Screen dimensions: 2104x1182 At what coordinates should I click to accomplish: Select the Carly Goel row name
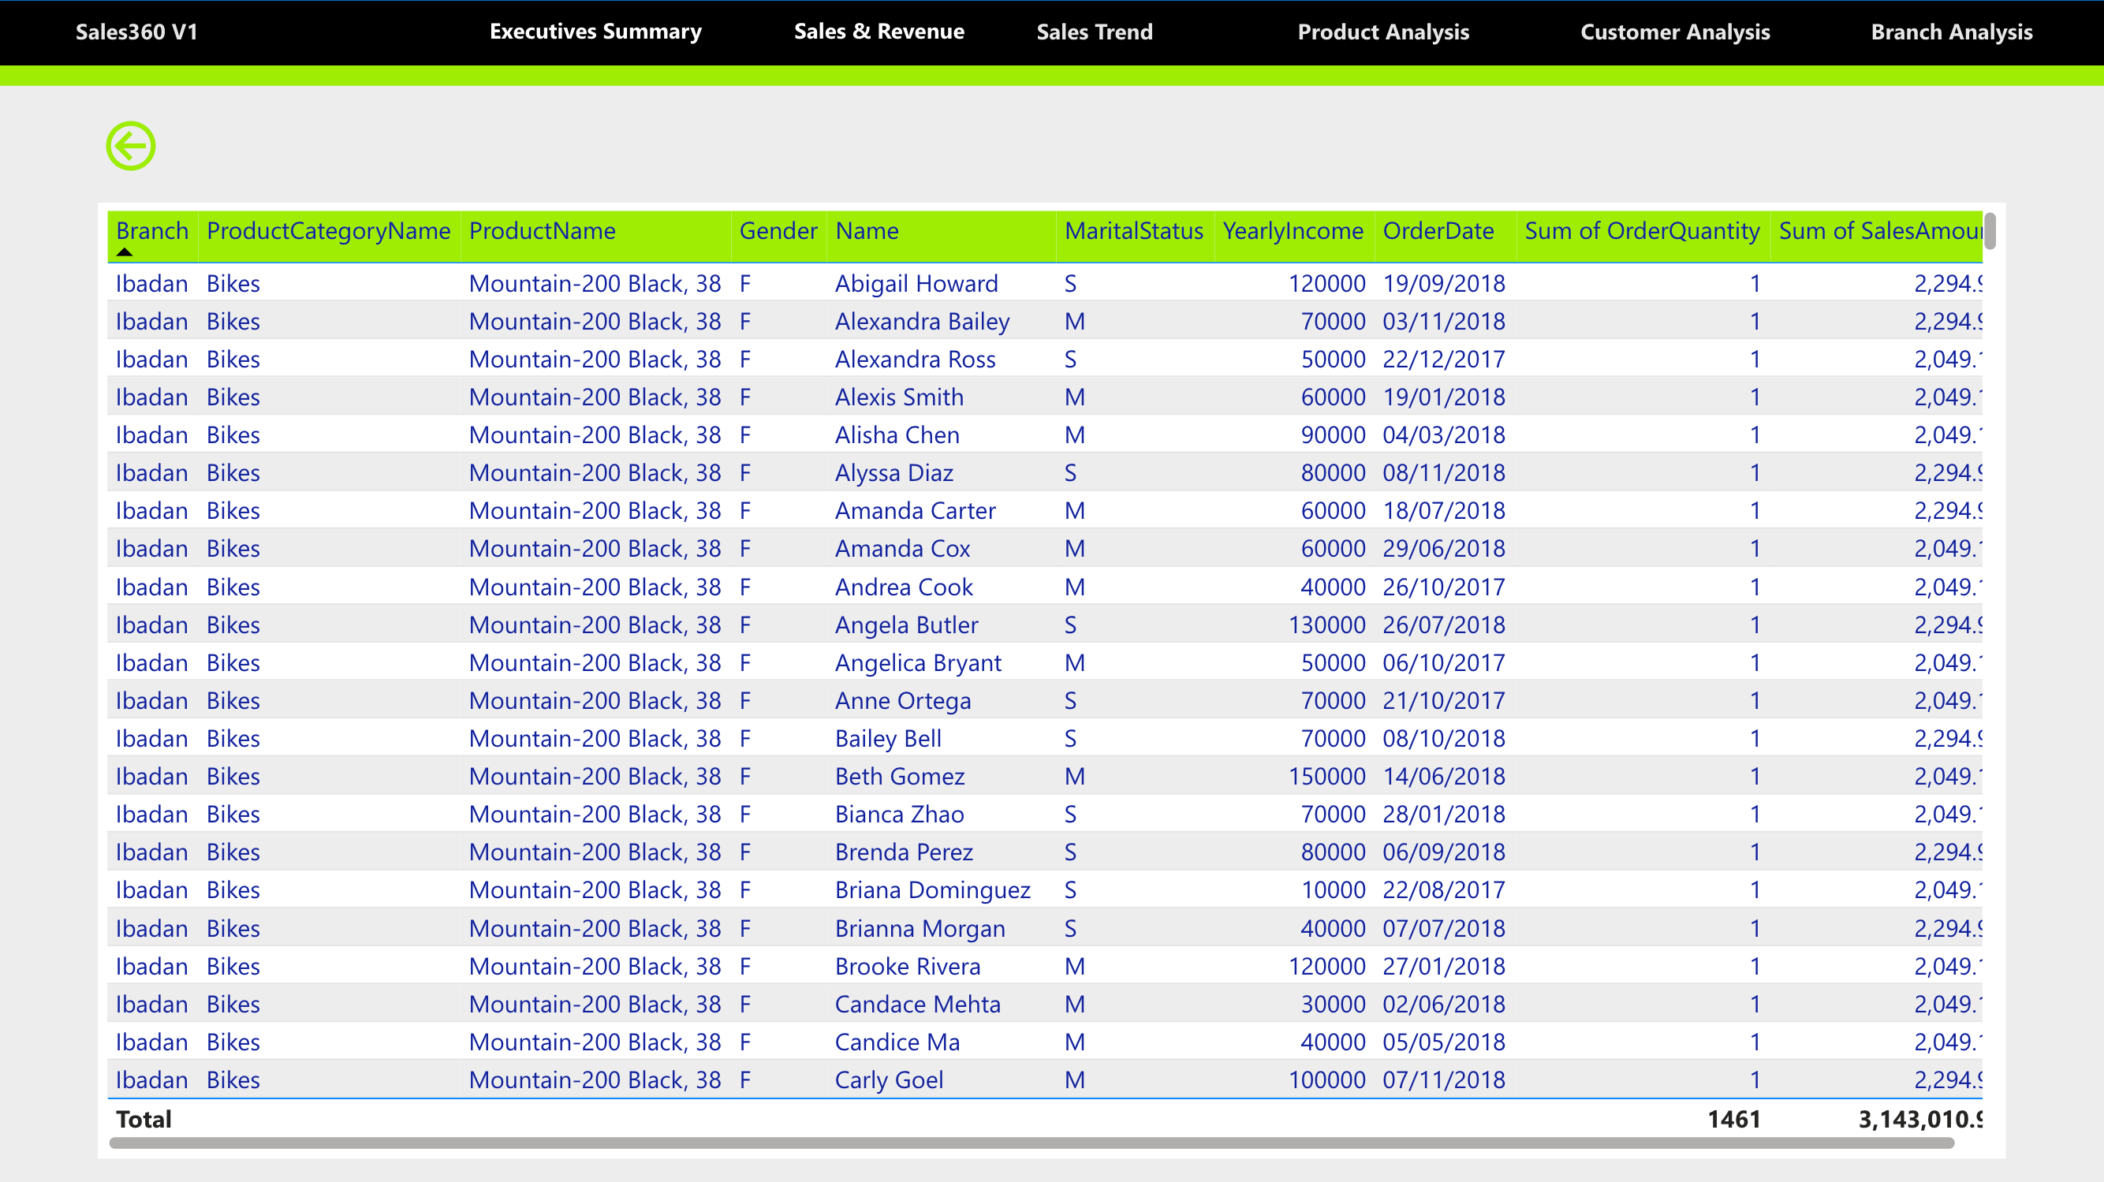[x=889, y=1080]
